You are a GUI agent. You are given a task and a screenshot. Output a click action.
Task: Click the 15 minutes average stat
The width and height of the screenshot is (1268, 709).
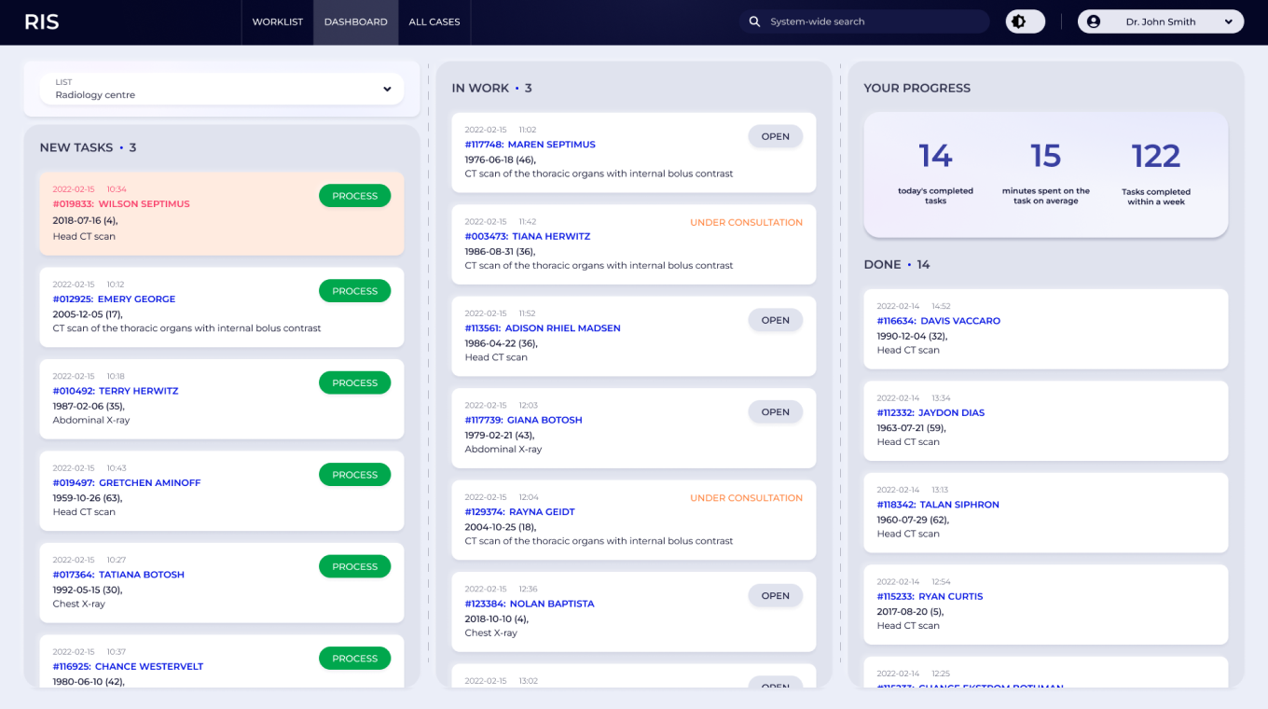pos(1045,173)
